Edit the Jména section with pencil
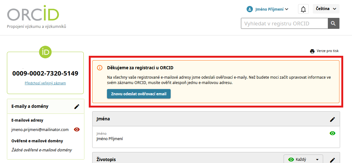352x163 pixels. (333, 119)
